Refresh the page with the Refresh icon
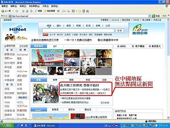Viewport: 170px width, 128px height. [27, 11]
